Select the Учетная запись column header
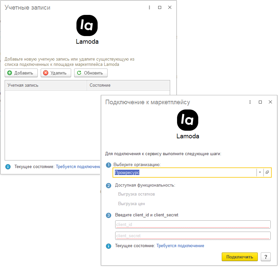The image size is (278, 267). point(46,85)
